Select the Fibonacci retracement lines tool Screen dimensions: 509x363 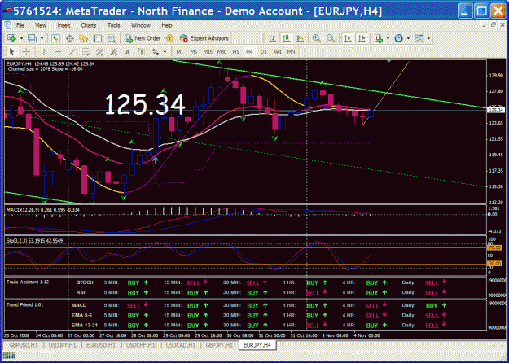[x=86, y=51]
